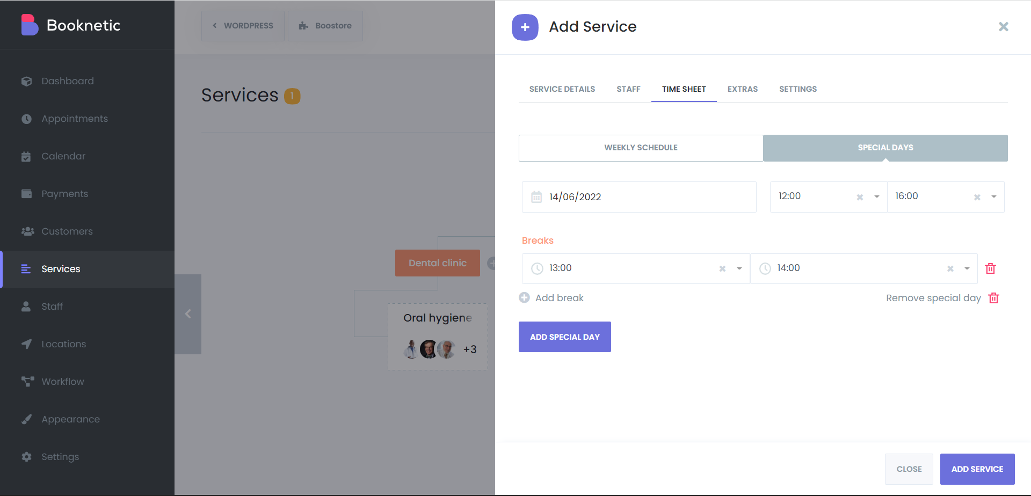Viewport: 1031px width, 496px height.
Task: Collapse the side panel arrow
Action: [x=188, y=314]
